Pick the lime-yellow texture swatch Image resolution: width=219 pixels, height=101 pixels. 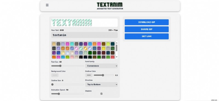point(108,44)
